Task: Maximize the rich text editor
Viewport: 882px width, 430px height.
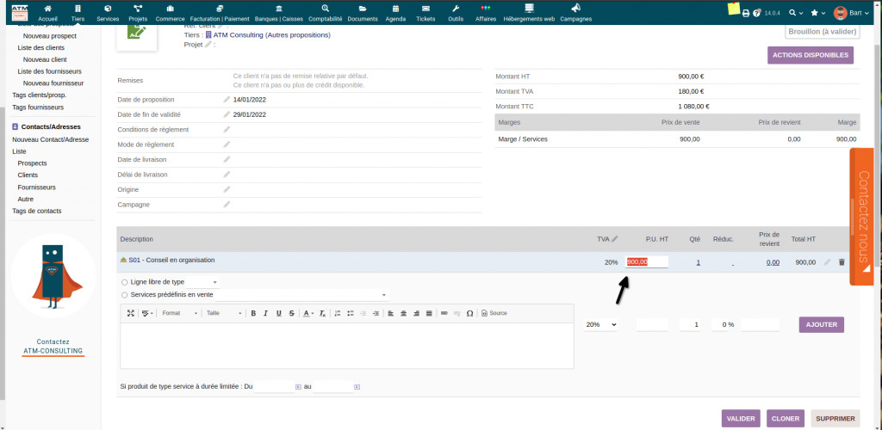Action: [131, 313]
